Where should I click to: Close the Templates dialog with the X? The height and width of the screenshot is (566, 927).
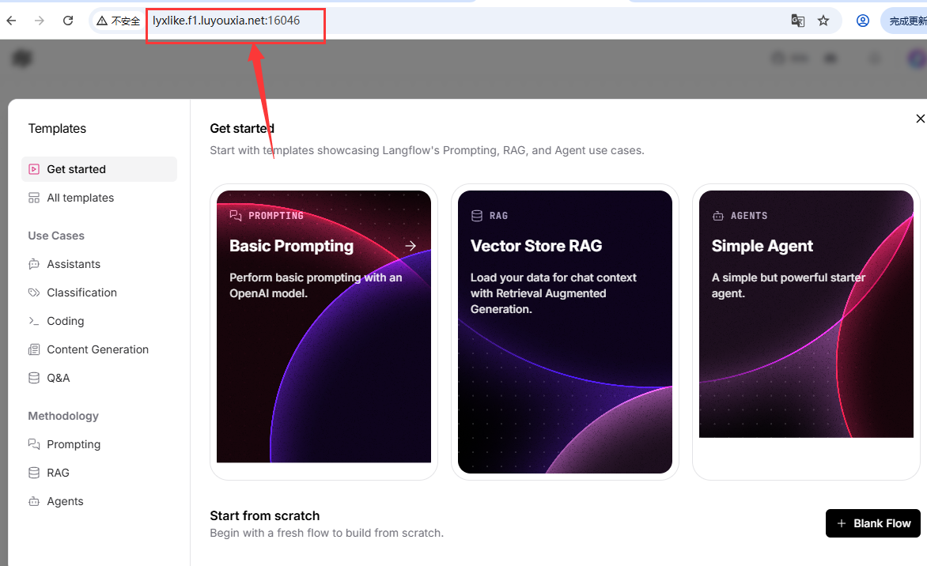[x=920, y=119]
